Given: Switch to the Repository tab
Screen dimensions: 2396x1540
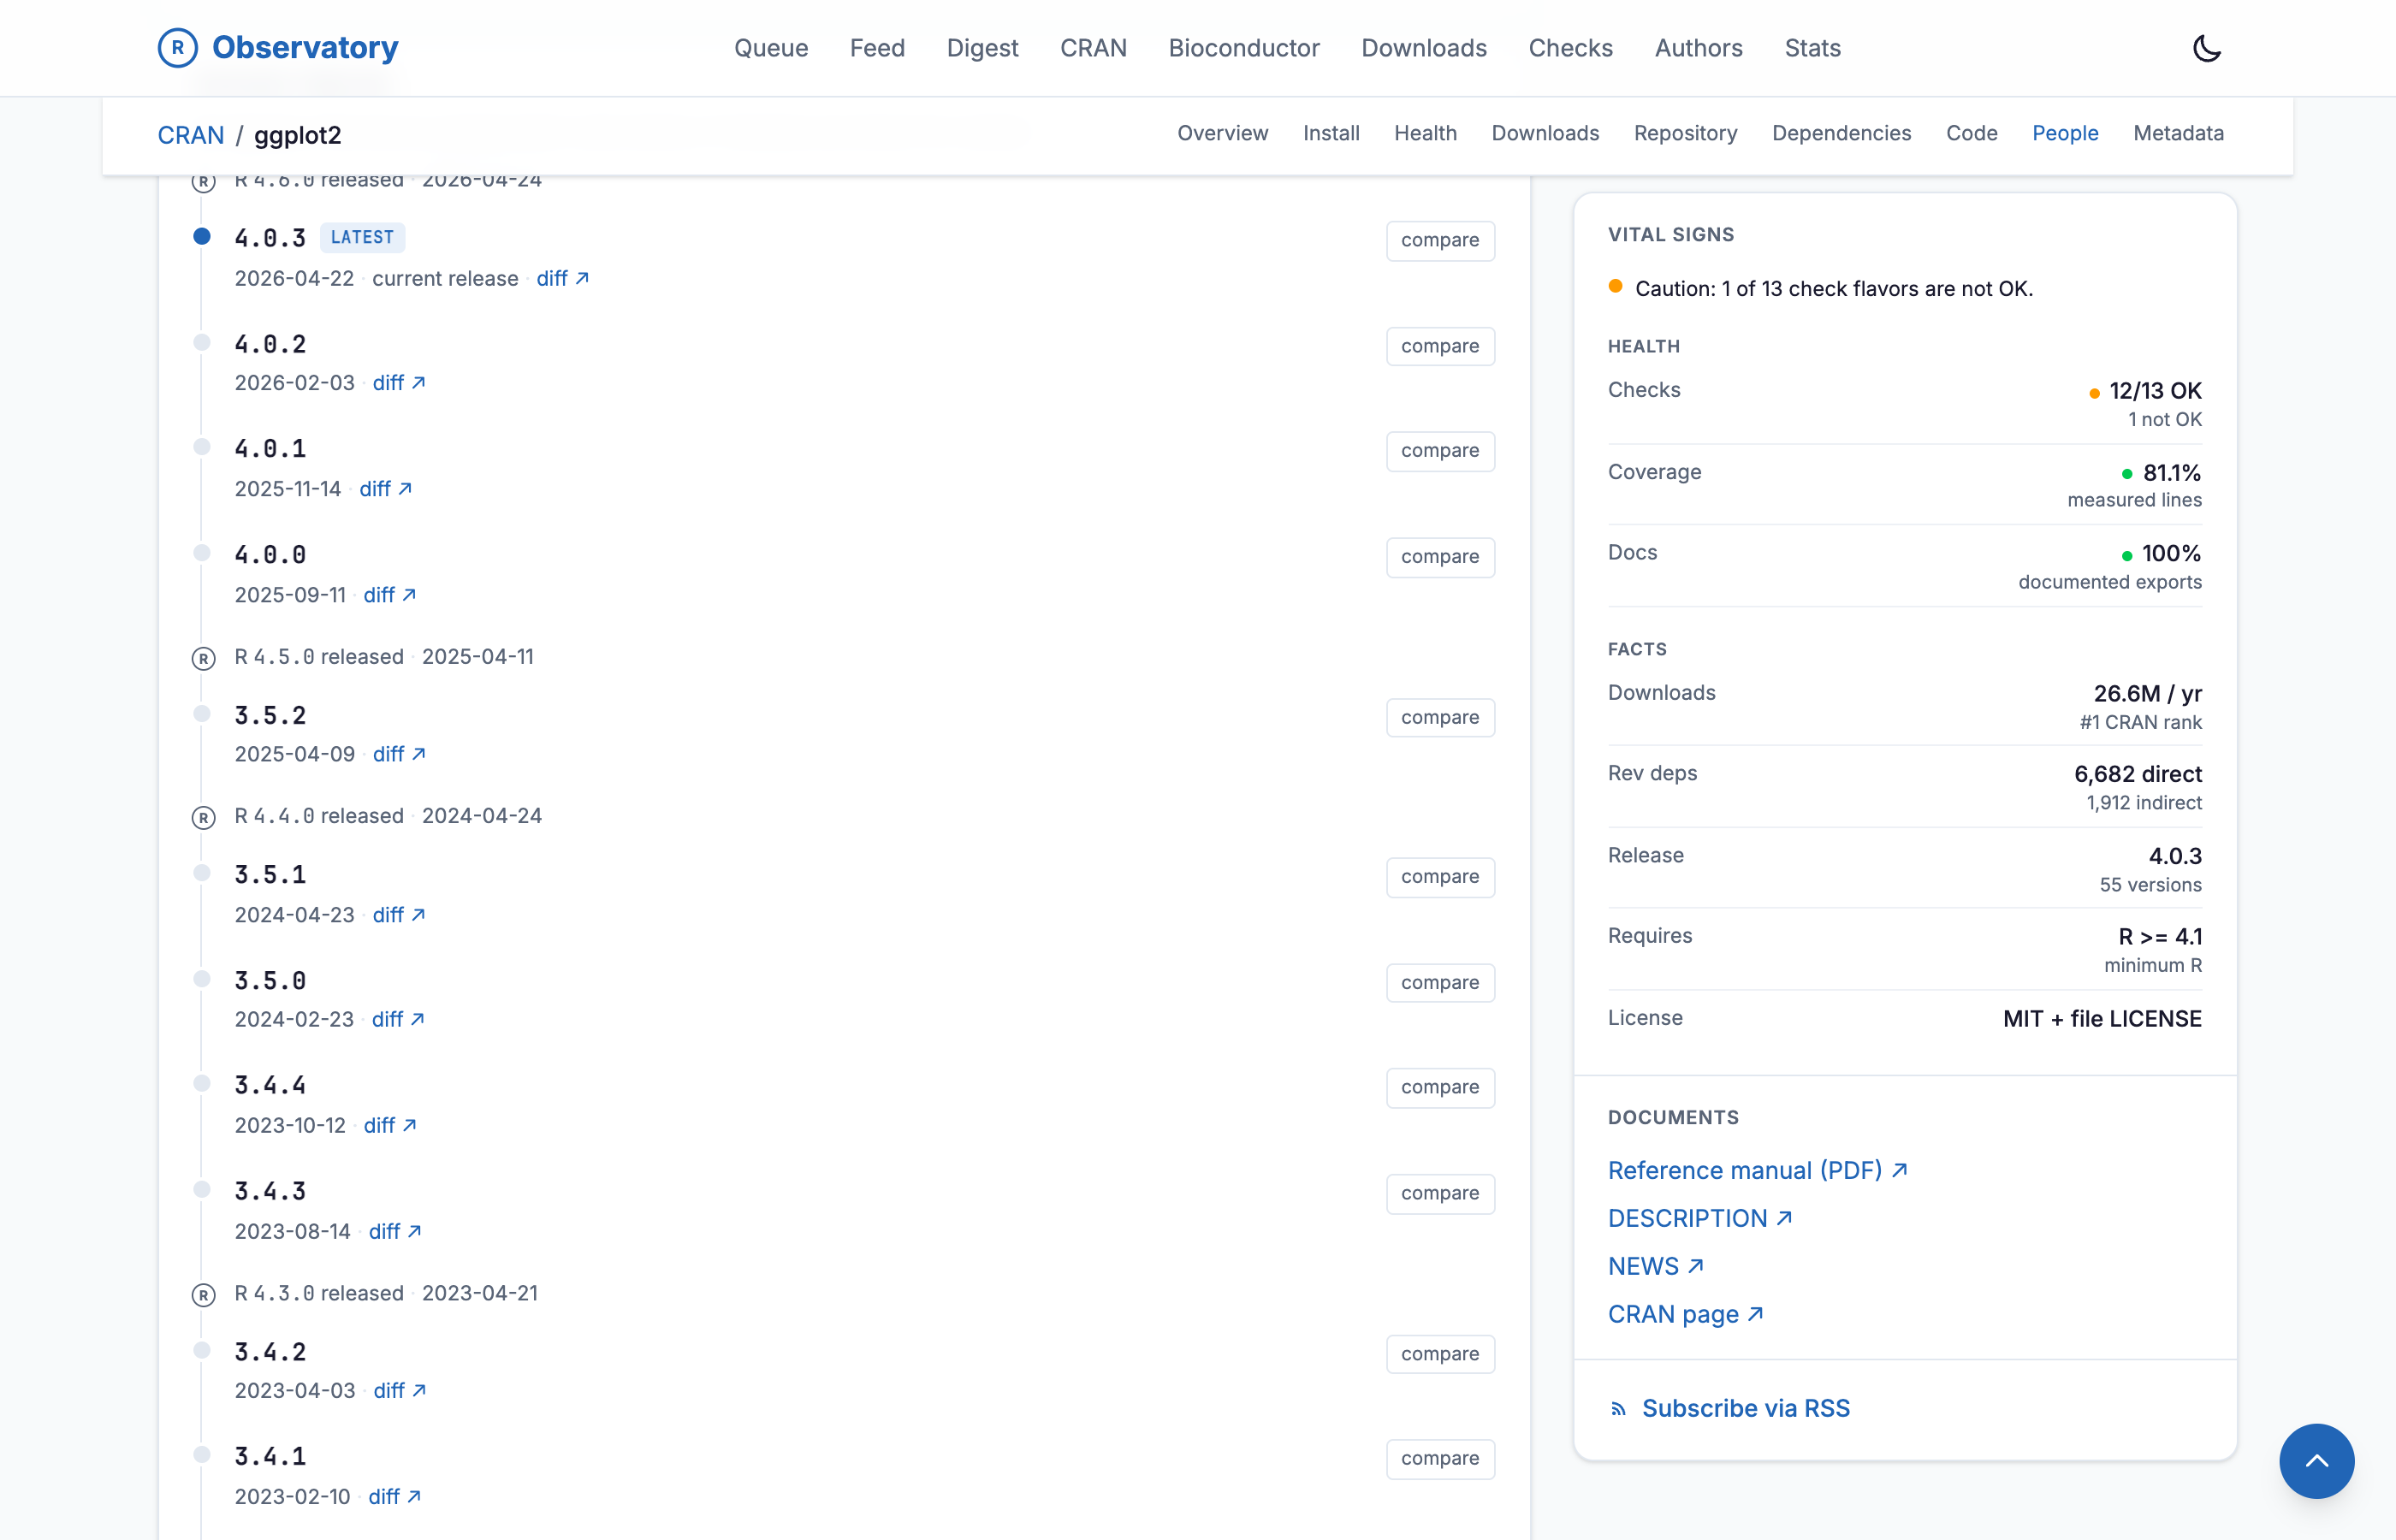Looking at the screenshot, I should [1685, 133].
